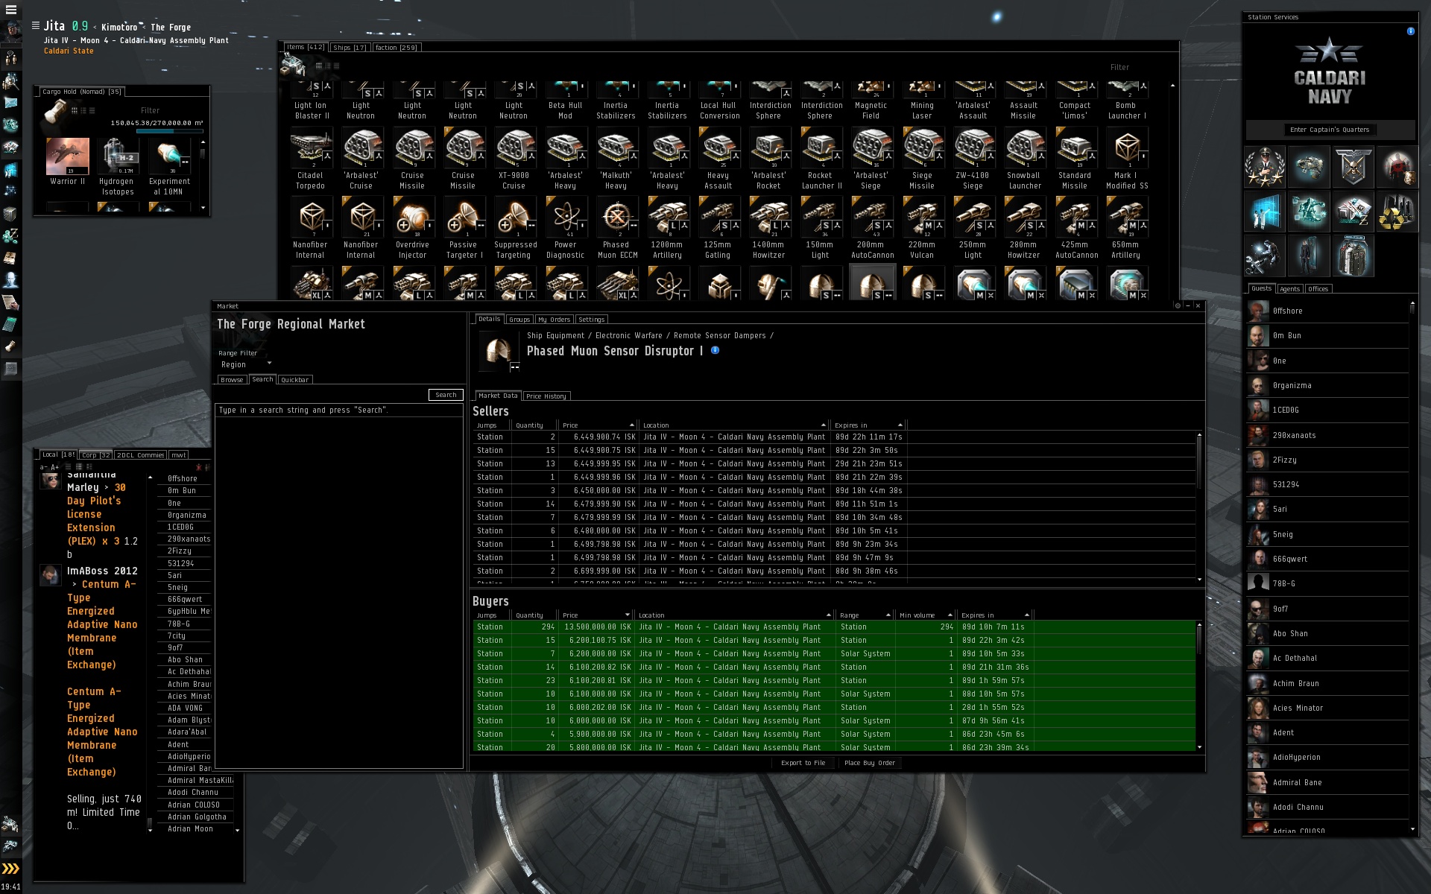Screen dimensions: 1431x894
Task: Open the Neocom hamburger menu at top left
Action: click(11, 10)
